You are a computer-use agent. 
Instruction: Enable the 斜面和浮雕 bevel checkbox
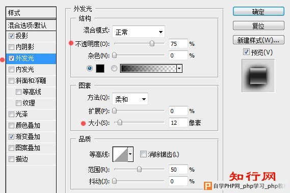point(11,80)
